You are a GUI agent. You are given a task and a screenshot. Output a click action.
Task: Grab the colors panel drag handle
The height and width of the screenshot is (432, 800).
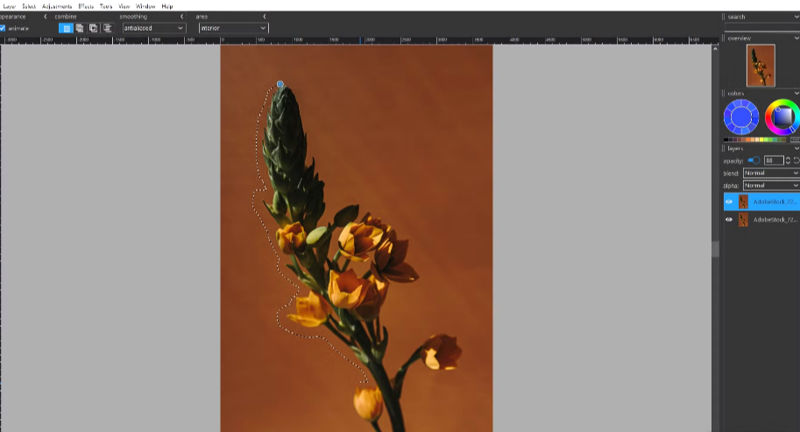point(724,94)
